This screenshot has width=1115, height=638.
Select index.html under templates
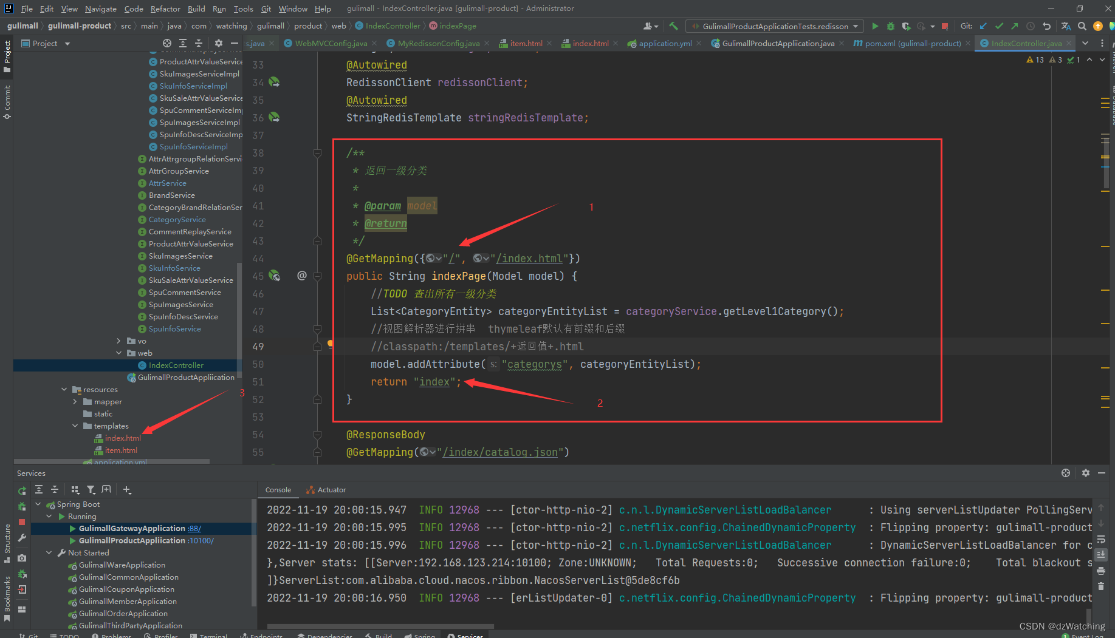123,438
